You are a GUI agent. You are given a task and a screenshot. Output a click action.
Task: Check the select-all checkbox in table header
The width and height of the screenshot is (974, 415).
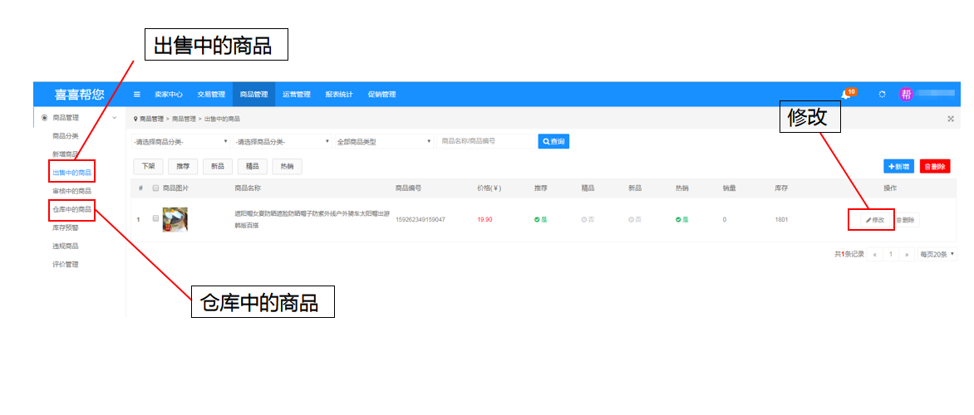pyautogui.click(x=155, y=188)
